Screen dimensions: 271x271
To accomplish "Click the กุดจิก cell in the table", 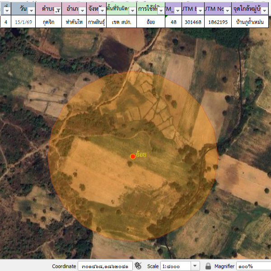I will pyautogui.click(x=48, y=22).
